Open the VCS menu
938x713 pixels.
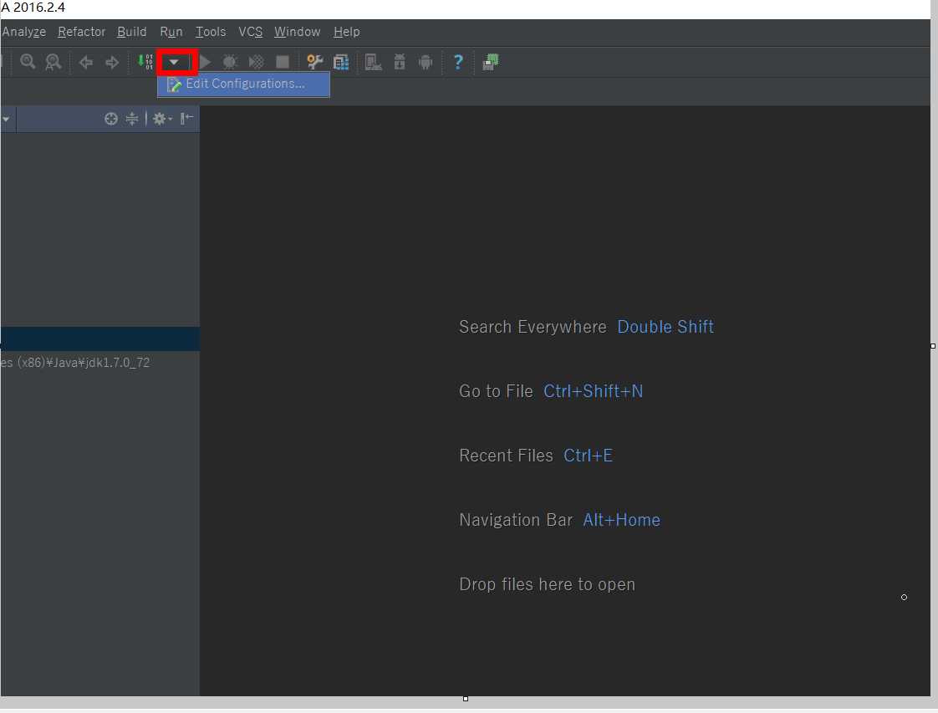[251, 32]
